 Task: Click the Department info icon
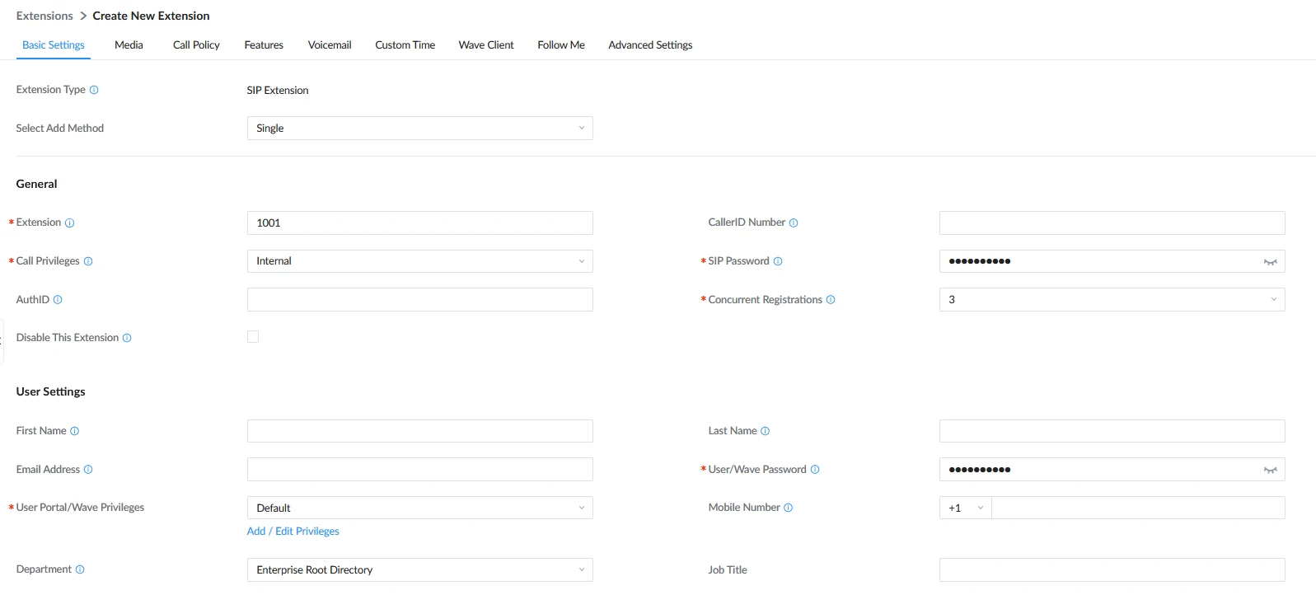80,569
